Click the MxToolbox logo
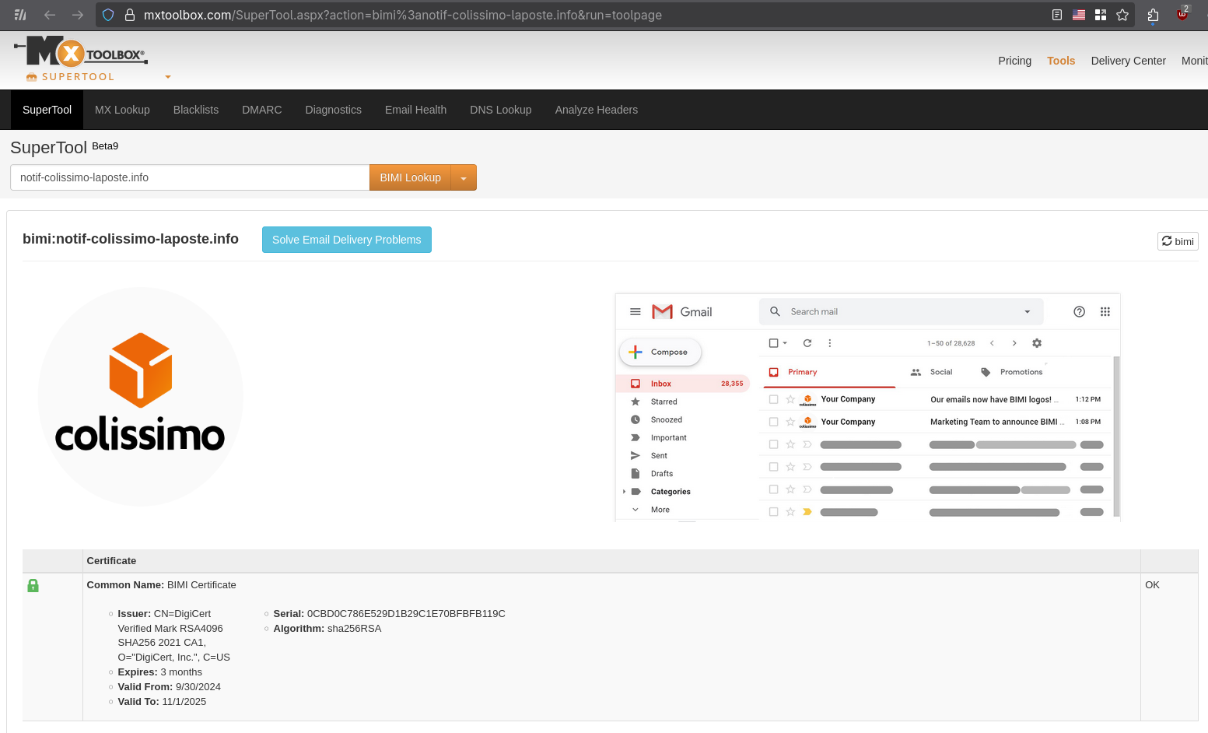The width and height of the screenshot is (1208, 733). click(82, 52)
